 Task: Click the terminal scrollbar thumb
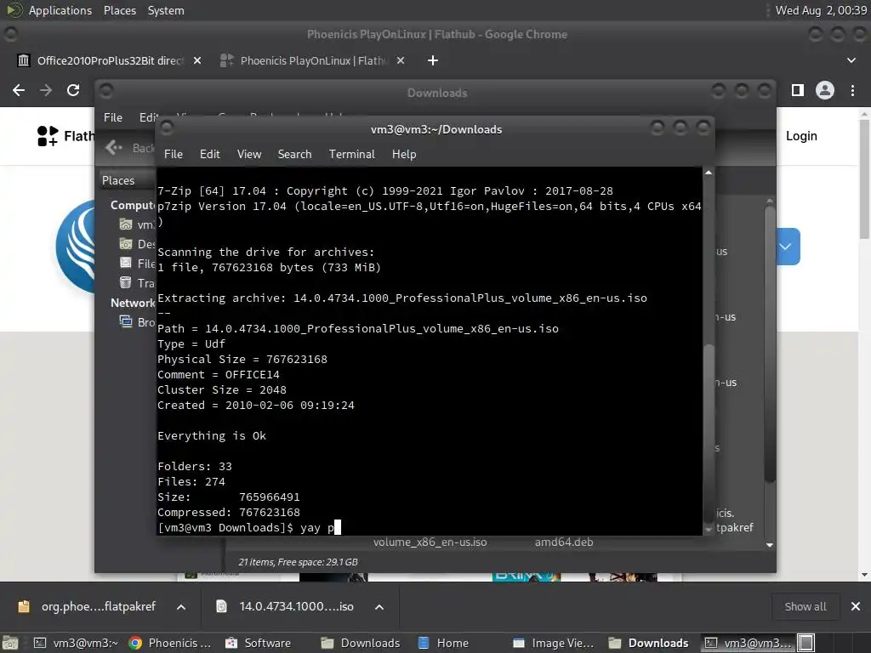pos(709,433)
